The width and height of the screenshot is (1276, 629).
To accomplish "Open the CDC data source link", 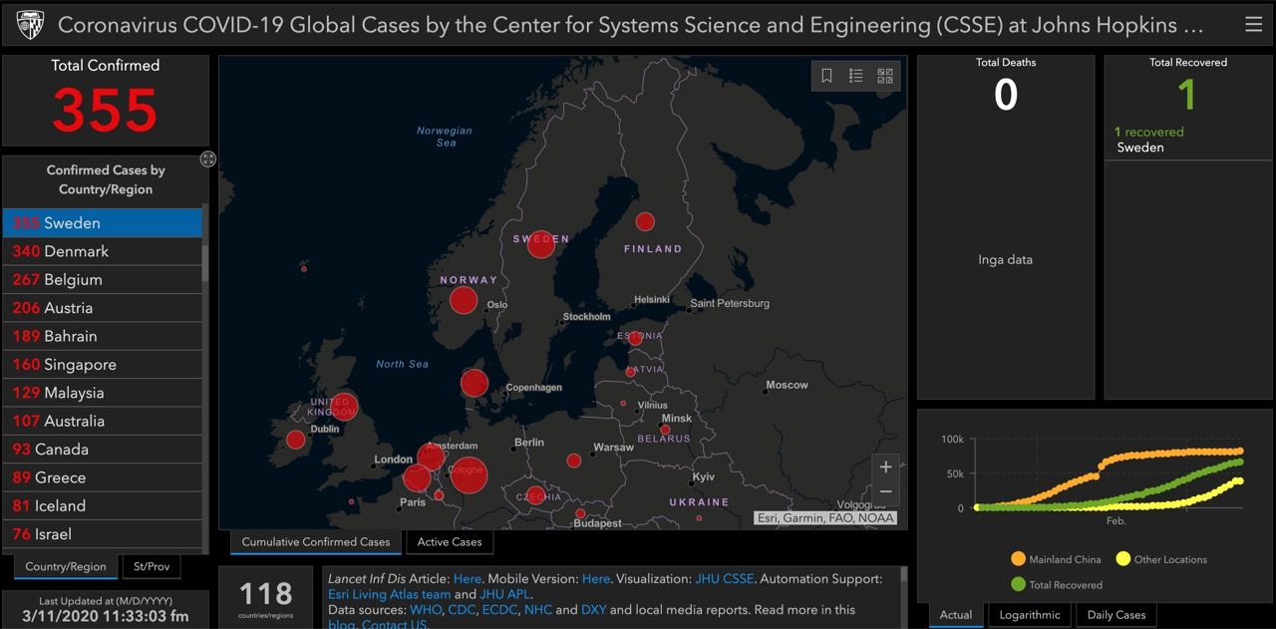I will (463, 610).
